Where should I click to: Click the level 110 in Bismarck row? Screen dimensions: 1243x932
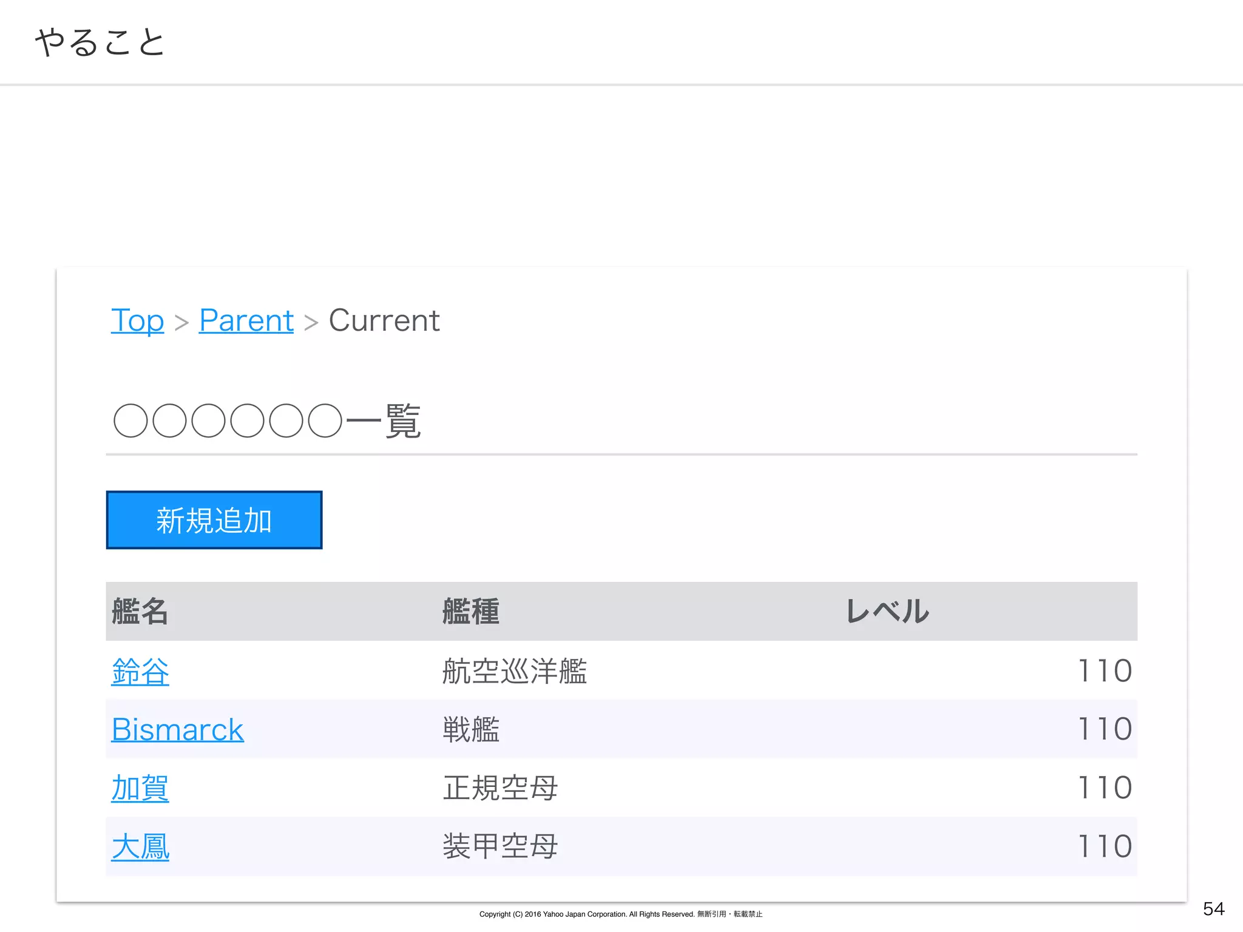1104,729
